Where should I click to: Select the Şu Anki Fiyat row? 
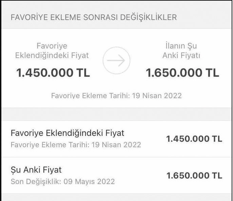click(117, 176)
